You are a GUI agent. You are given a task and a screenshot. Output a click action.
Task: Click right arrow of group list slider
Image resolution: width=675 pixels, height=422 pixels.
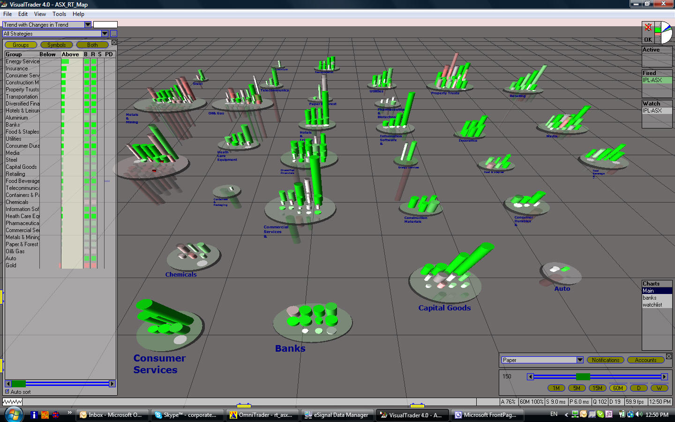pos(112,384)
